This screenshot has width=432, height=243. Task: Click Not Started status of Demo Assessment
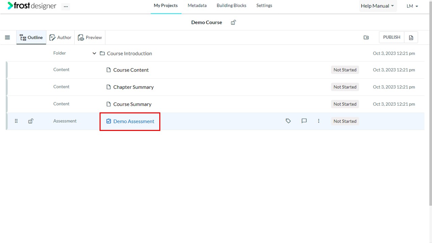(345, 121)
